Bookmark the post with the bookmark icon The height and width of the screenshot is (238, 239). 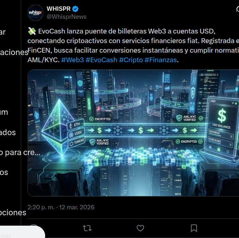[x=194, y=228]
